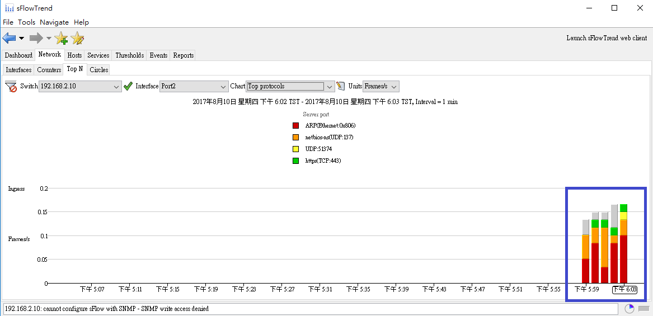Open the Units Frames/s dropdown

[381, 86]
